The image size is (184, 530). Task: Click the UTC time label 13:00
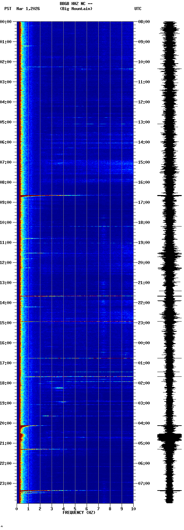click(x=144, y=122)
